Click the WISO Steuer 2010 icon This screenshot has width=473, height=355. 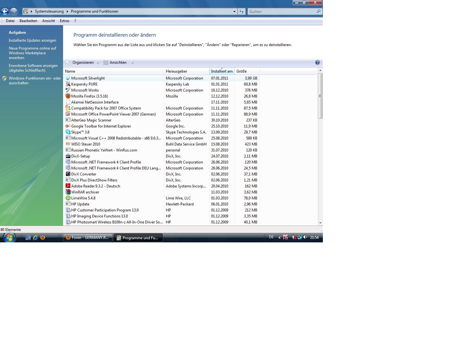click(x=68, y=144)
